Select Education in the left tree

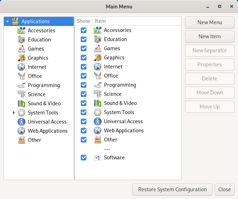point(39,40)
